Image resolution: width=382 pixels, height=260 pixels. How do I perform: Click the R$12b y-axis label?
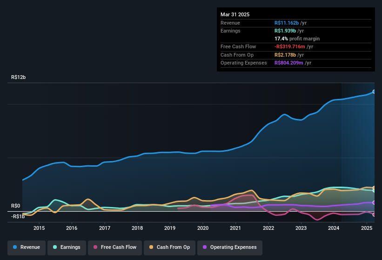coord(18,77)
